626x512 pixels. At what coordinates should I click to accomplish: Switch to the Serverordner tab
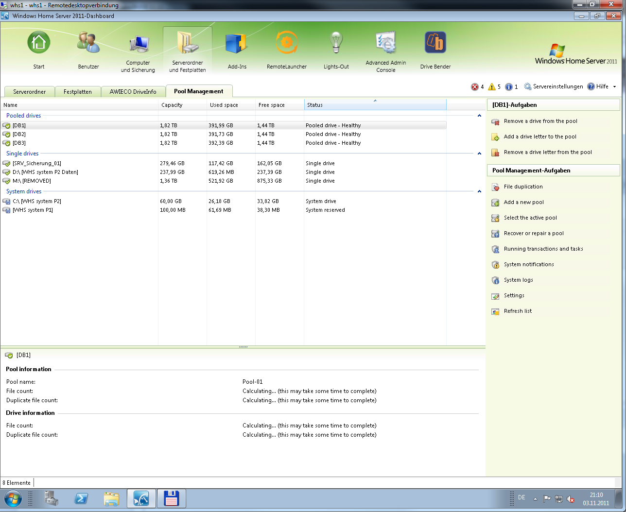point(30,91)
